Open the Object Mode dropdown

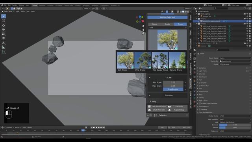[8, 11]
